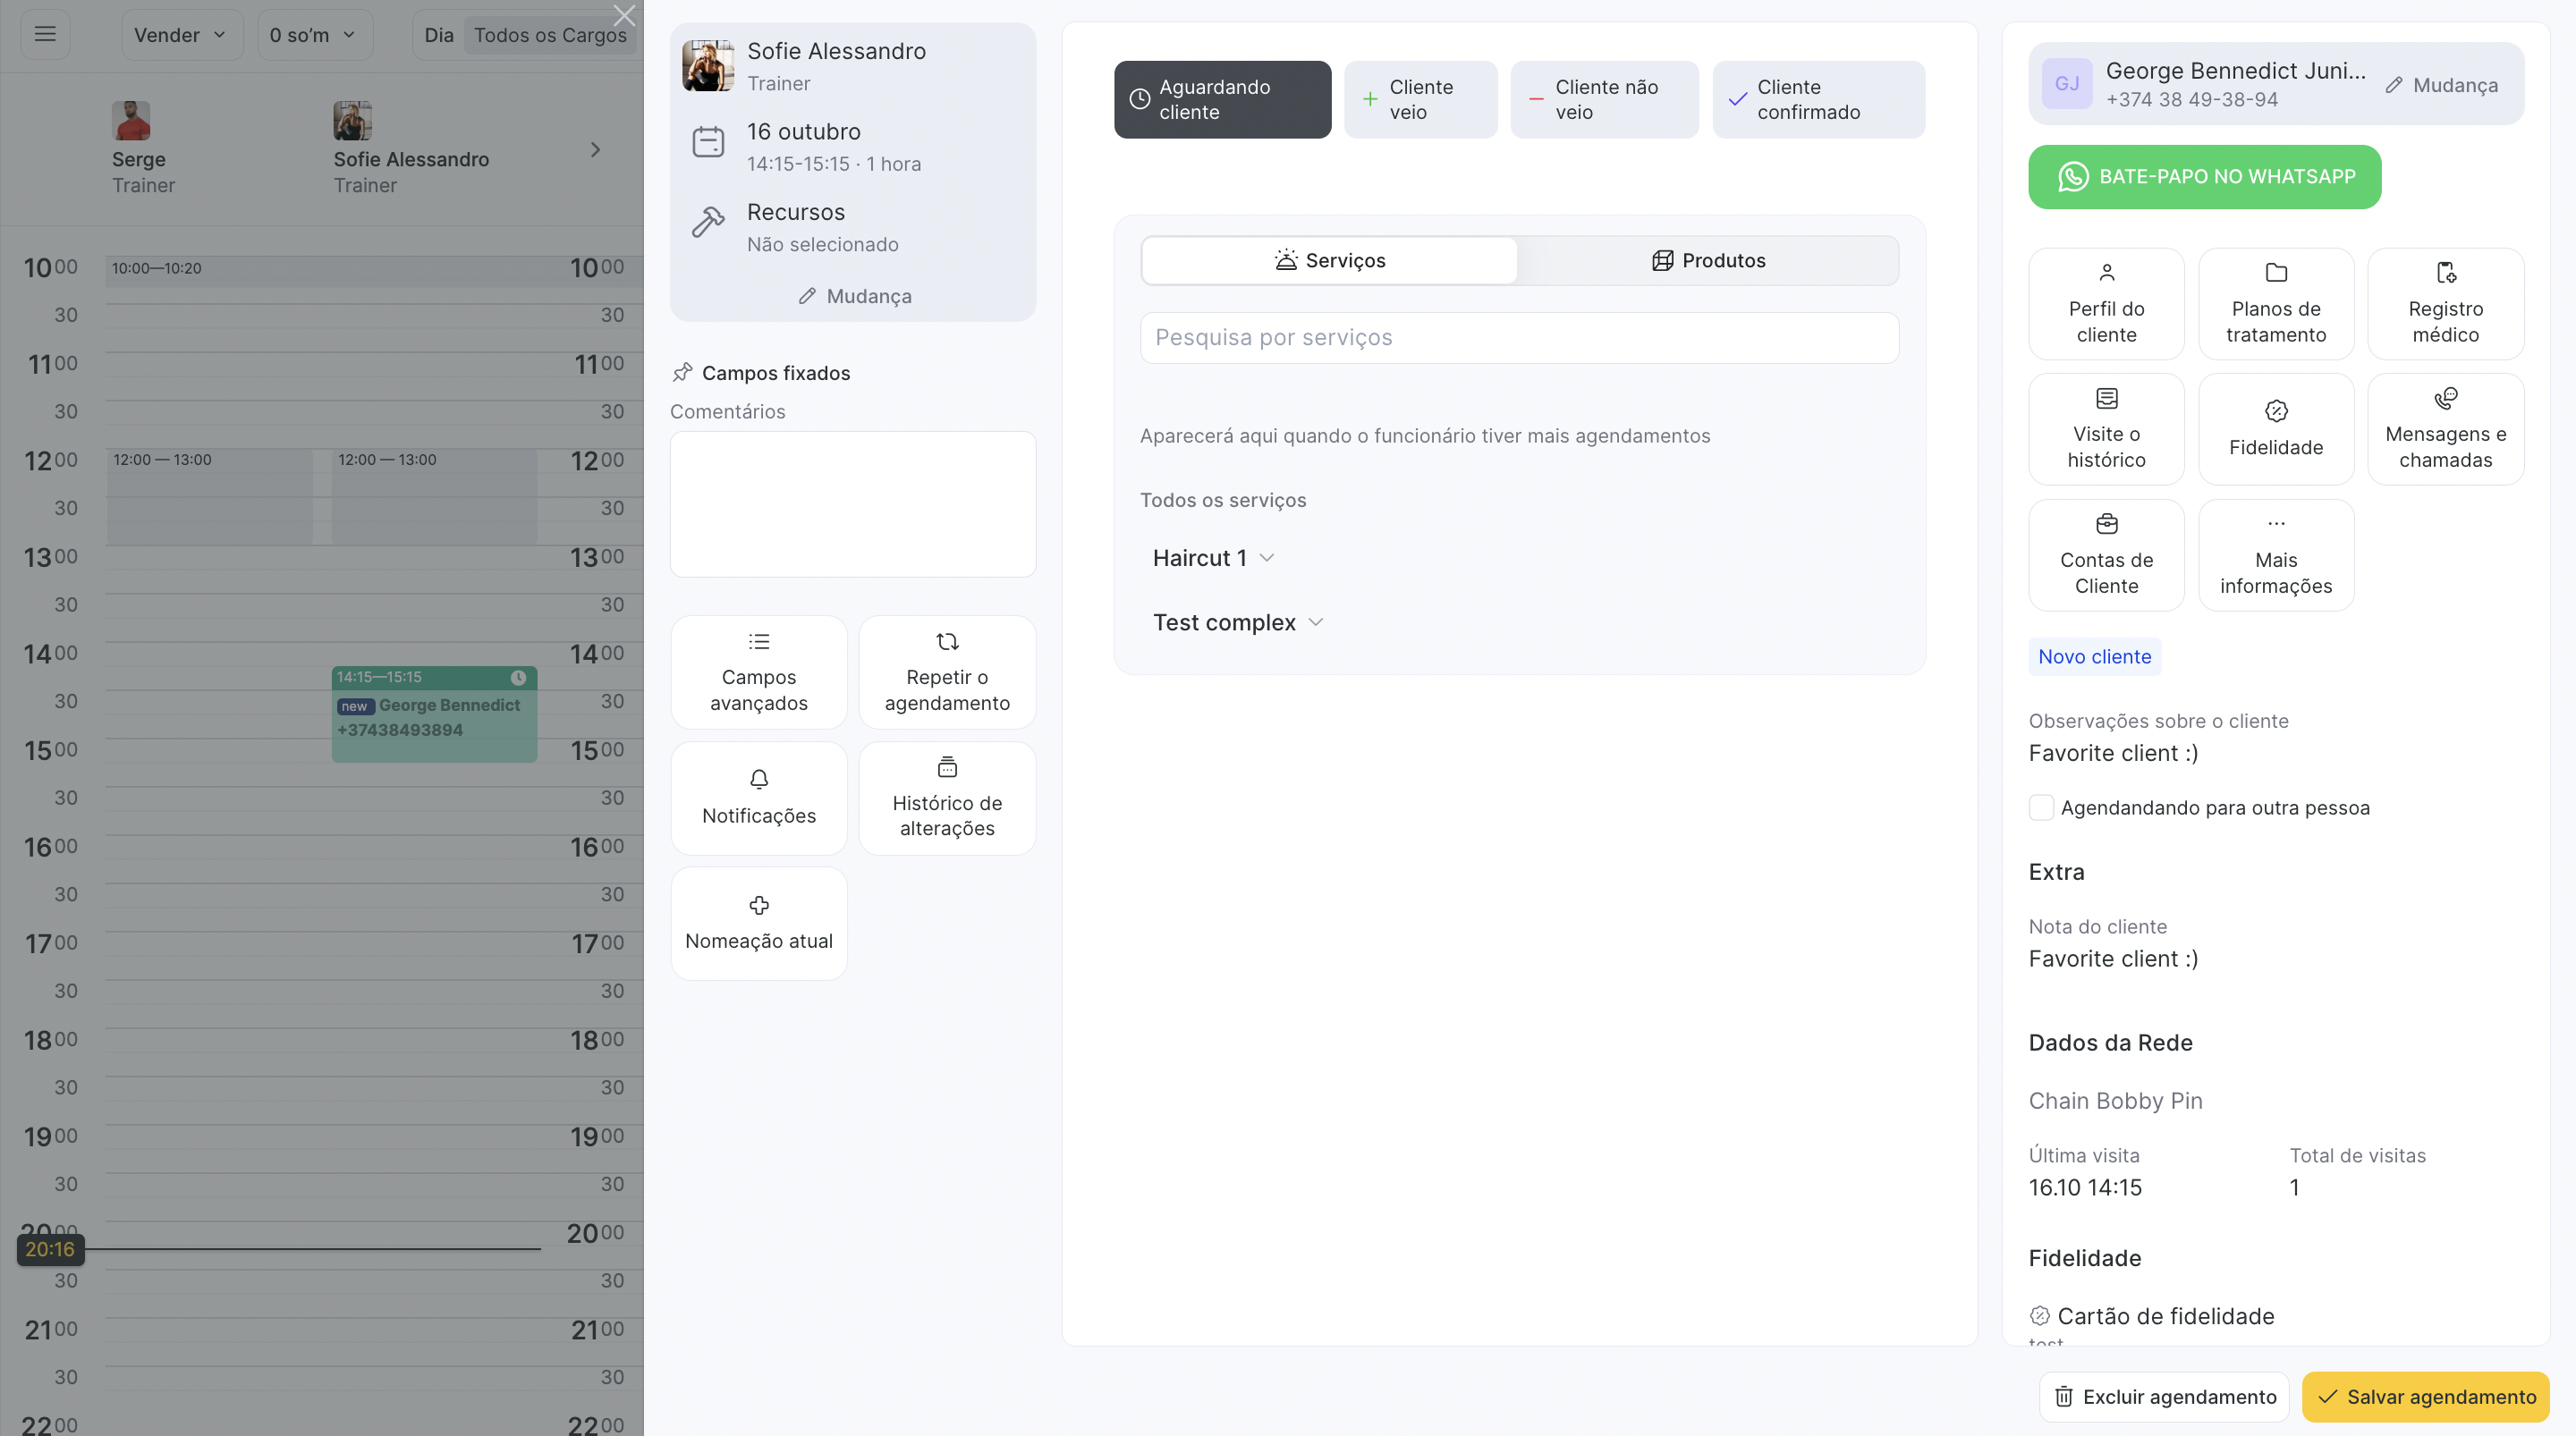Open Planos de tratamento tile
Screen dimensions: 2576x1436
[2275, 304]
